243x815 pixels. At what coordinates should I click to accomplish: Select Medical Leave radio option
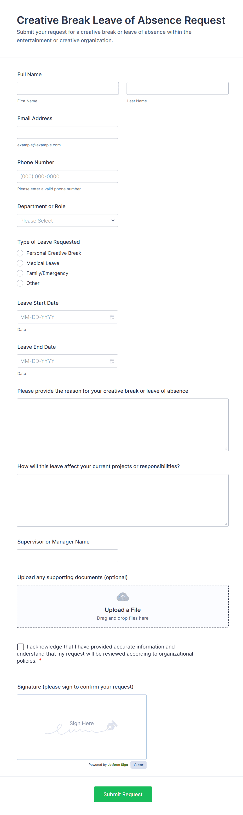coord(20,263)
